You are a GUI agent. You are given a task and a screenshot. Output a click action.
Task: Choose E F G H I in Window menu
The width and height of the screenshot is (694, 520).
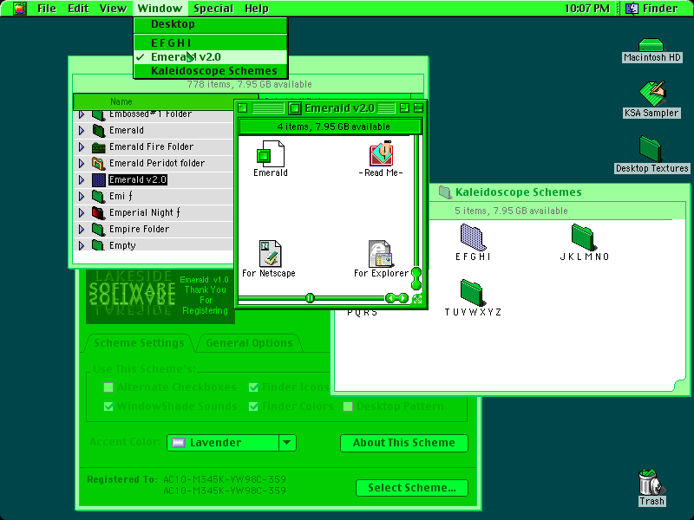click(210, 43)
